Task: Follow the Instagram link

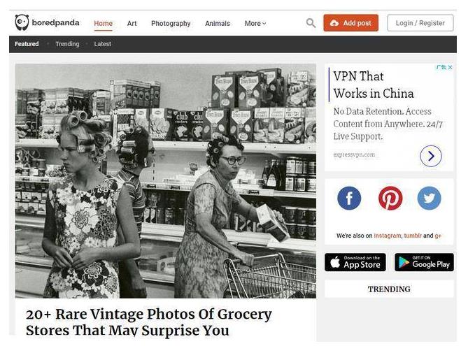Action: point(387,236)
